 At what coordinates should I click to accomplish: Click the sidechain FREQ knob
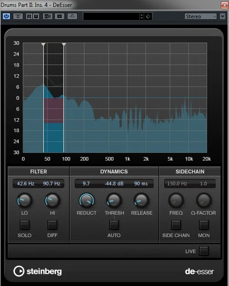[176, 200]
